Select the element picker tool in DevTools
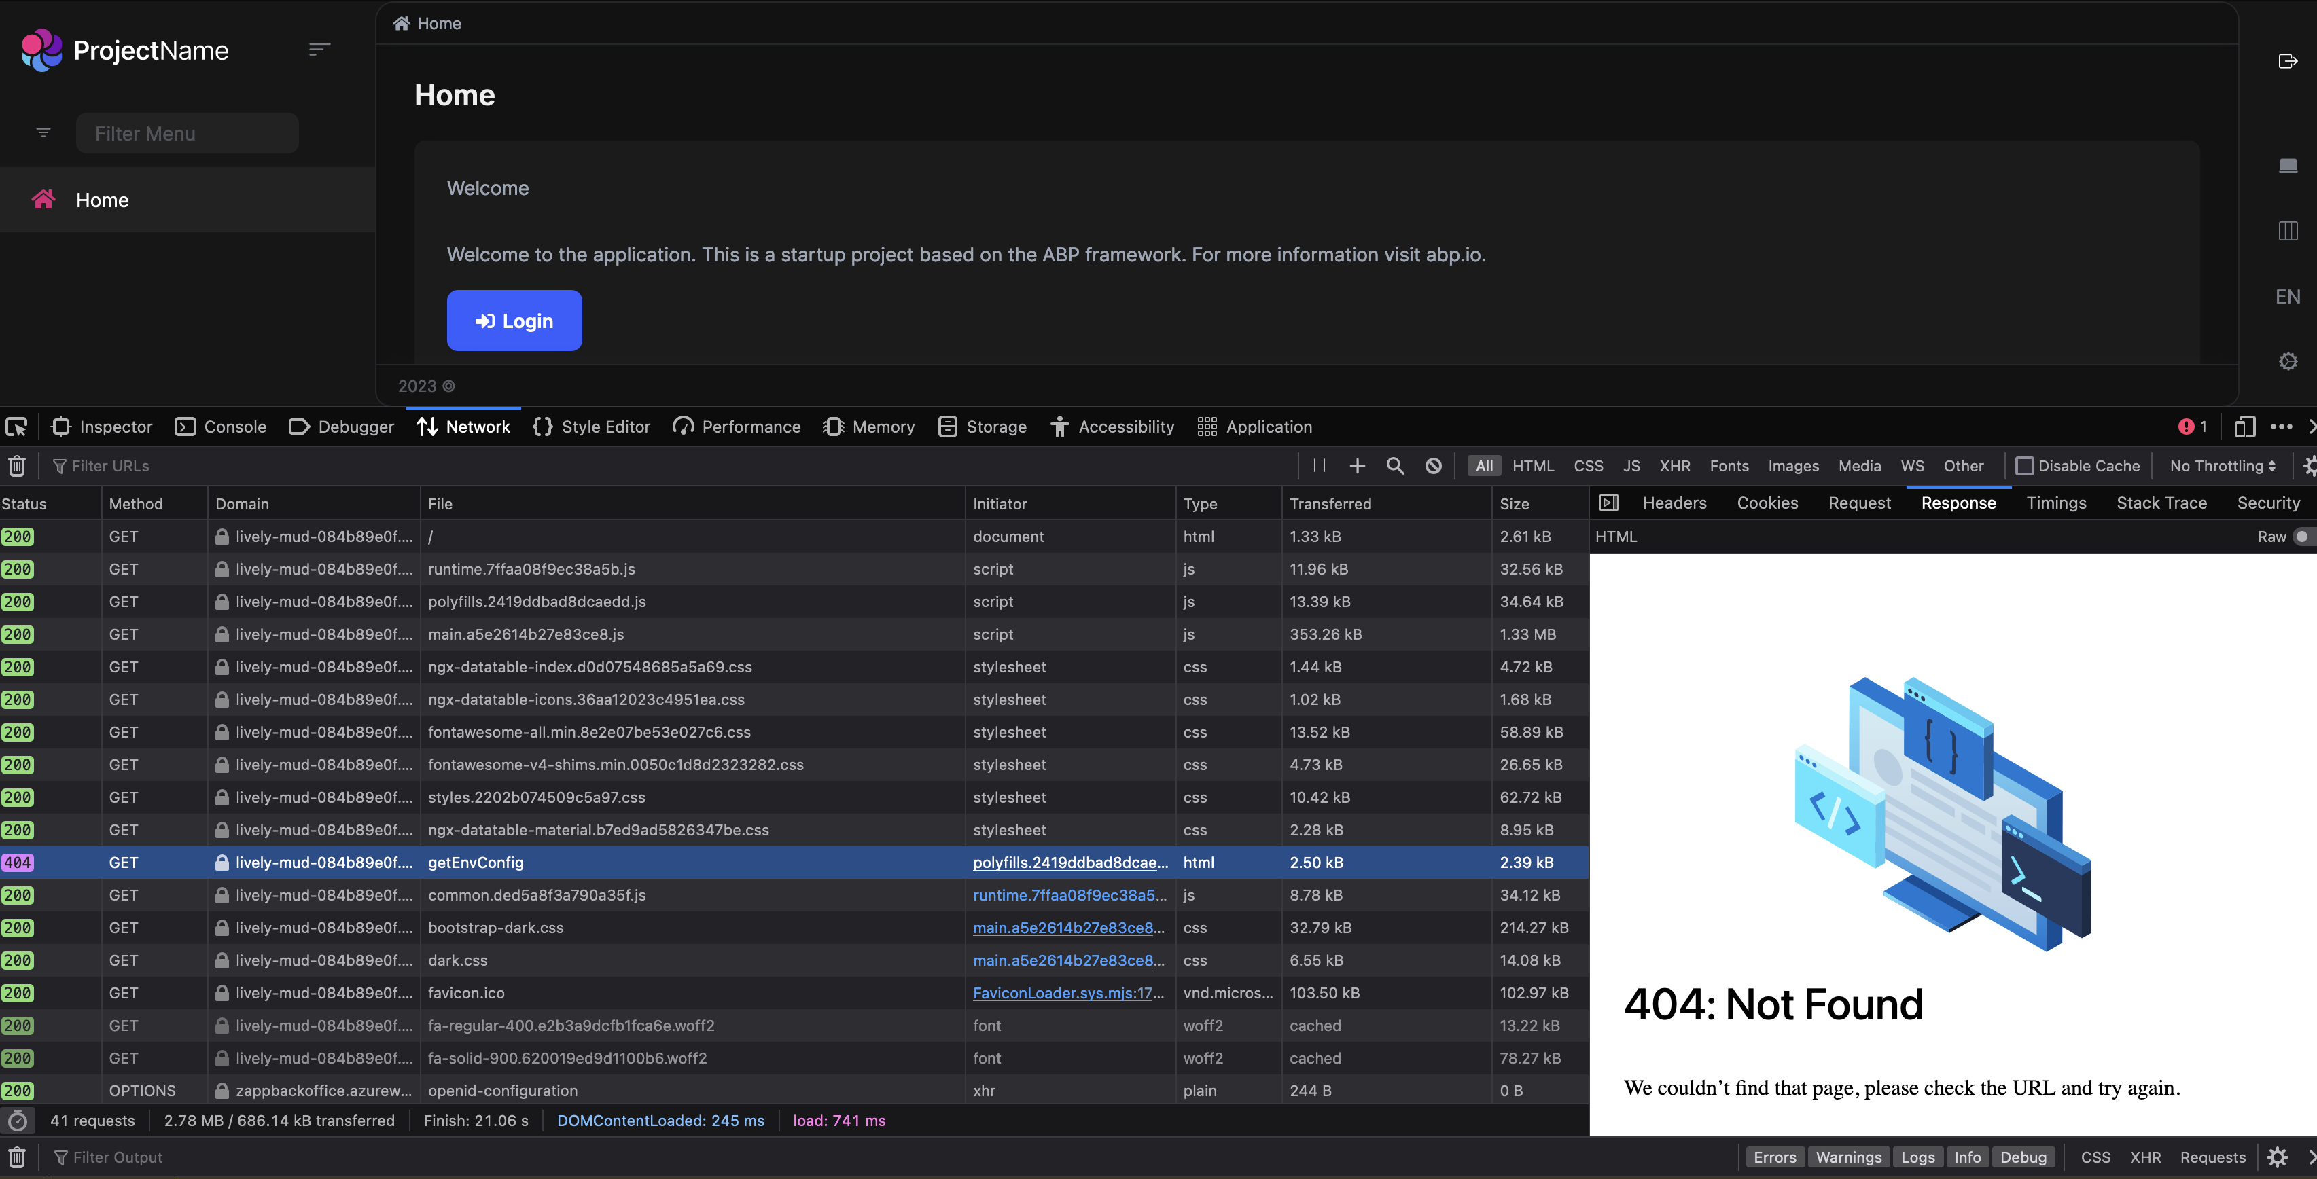Viewport: 2317px width, 1179px height. pyautogui.click(x=16, y=427)
